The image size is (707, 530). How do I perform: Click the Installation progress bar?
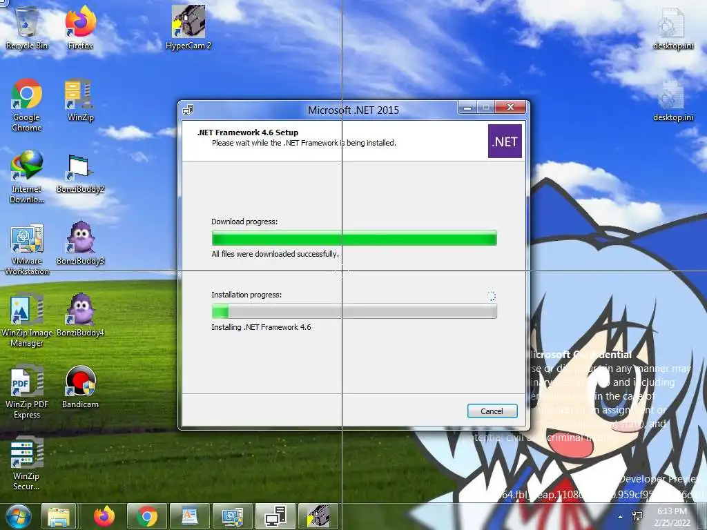point(354,311)
